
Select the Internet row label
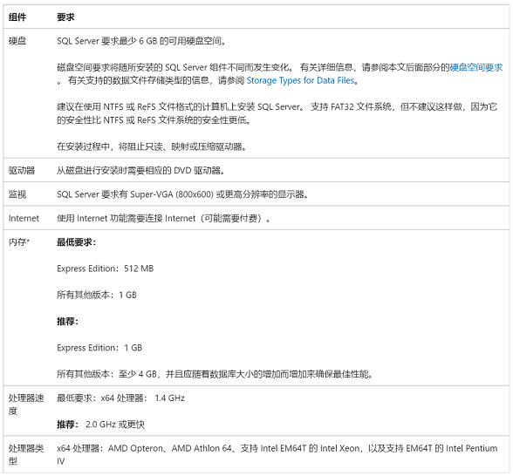pyautogui.click(x=24, y=218)
